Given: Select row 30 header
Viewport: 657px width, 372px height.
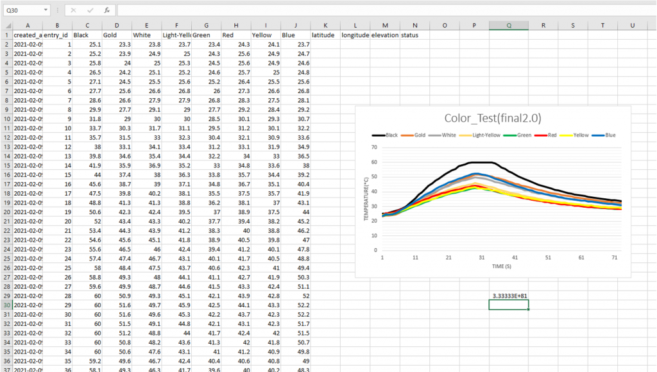Looking at the screenshot, I should click(6, 305).
